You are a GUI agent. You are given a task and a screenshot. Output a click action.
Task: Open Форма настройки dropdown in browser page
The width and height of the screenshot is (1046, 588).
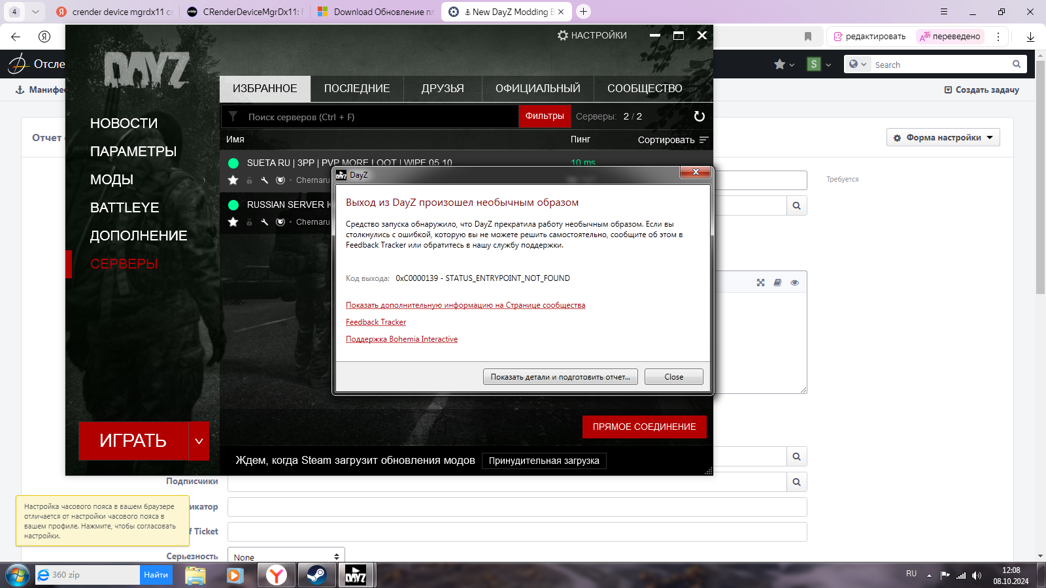pyautogui.click(x=943, y=137)
